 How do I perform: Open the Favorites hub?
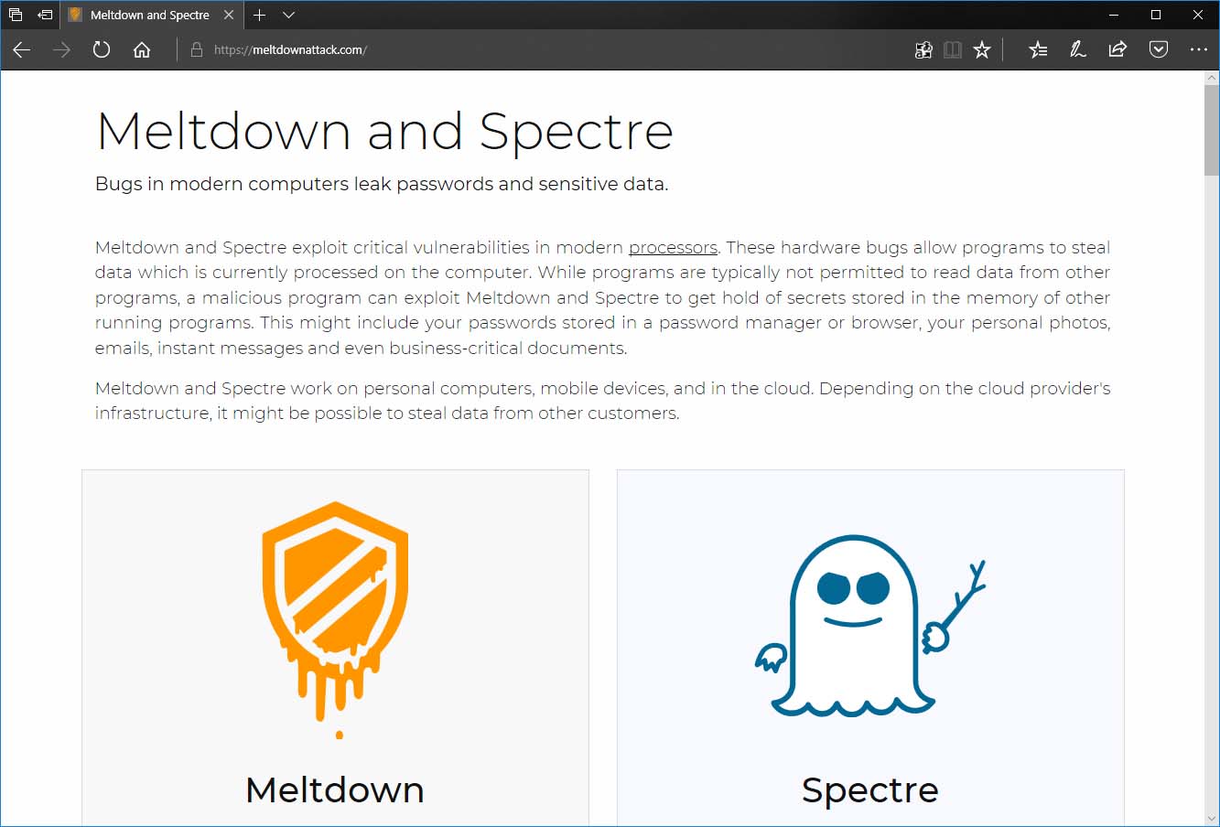[1038, 50]
